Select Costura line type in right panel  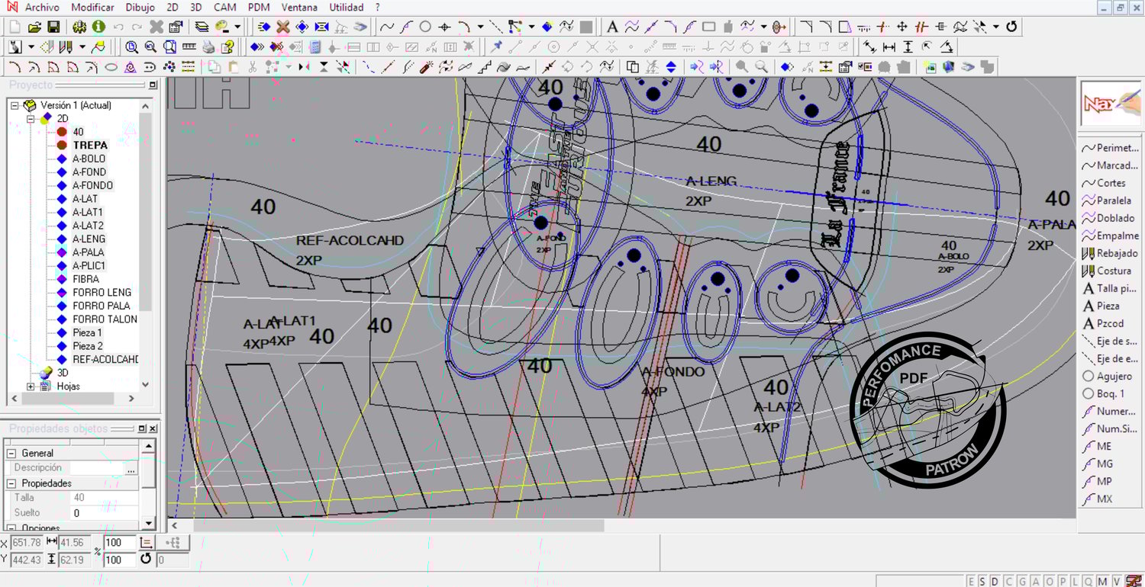pos(1113,271)
